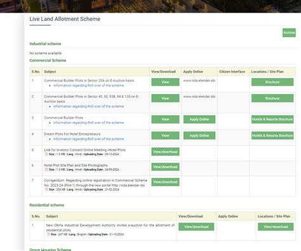This screenshot has height=251, width=301.
Task: Click 'Locations / Site Plan' header in Residential table
Action: point(274,216)
